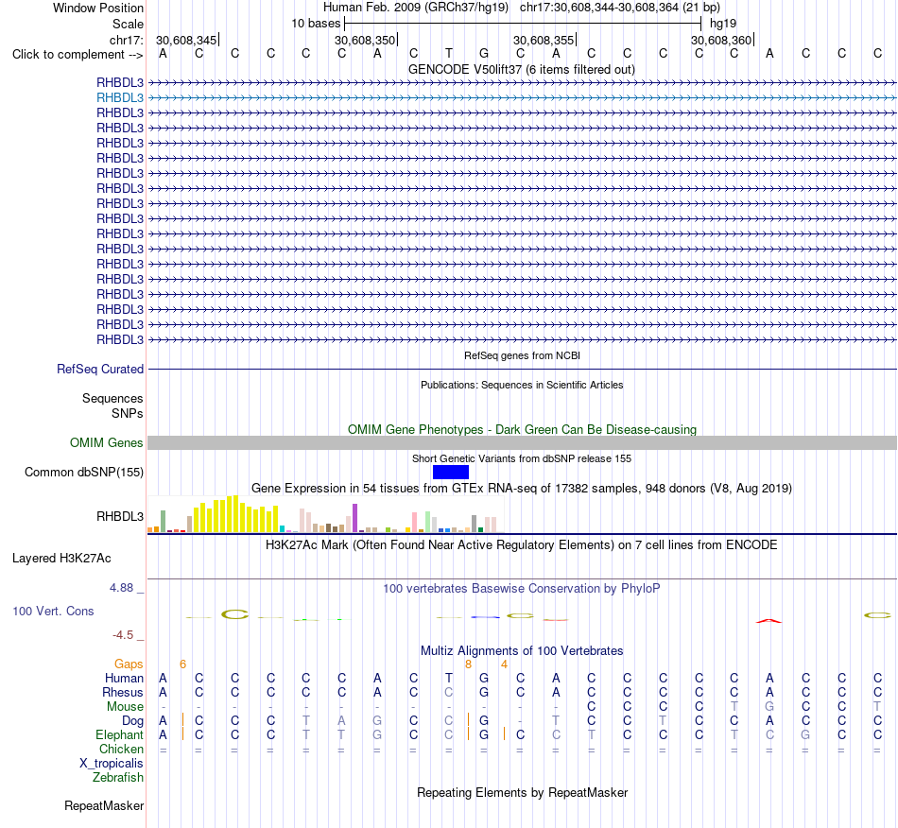This screenshot has width=898, height=828.
Task: Click position label 30,608,345 on ruler
Action: 186,40
